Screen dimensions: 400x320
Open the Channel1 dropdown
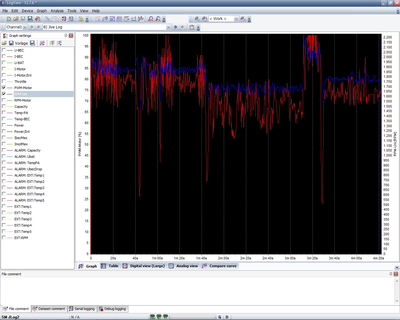[25, 27]
